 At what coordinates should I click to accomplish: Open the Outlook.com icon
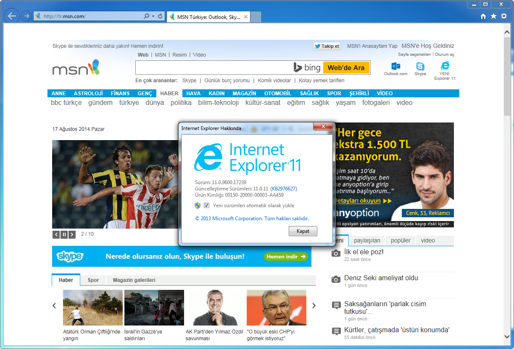click(x=395, y=66)
